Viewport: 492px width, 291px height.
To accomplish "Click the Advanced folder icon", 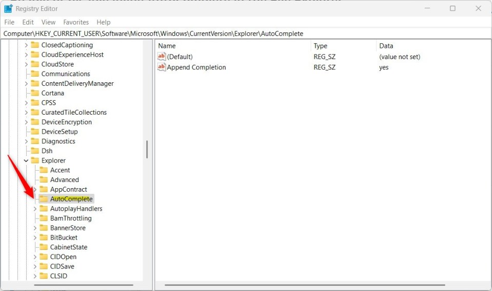I will coord(44,180).
